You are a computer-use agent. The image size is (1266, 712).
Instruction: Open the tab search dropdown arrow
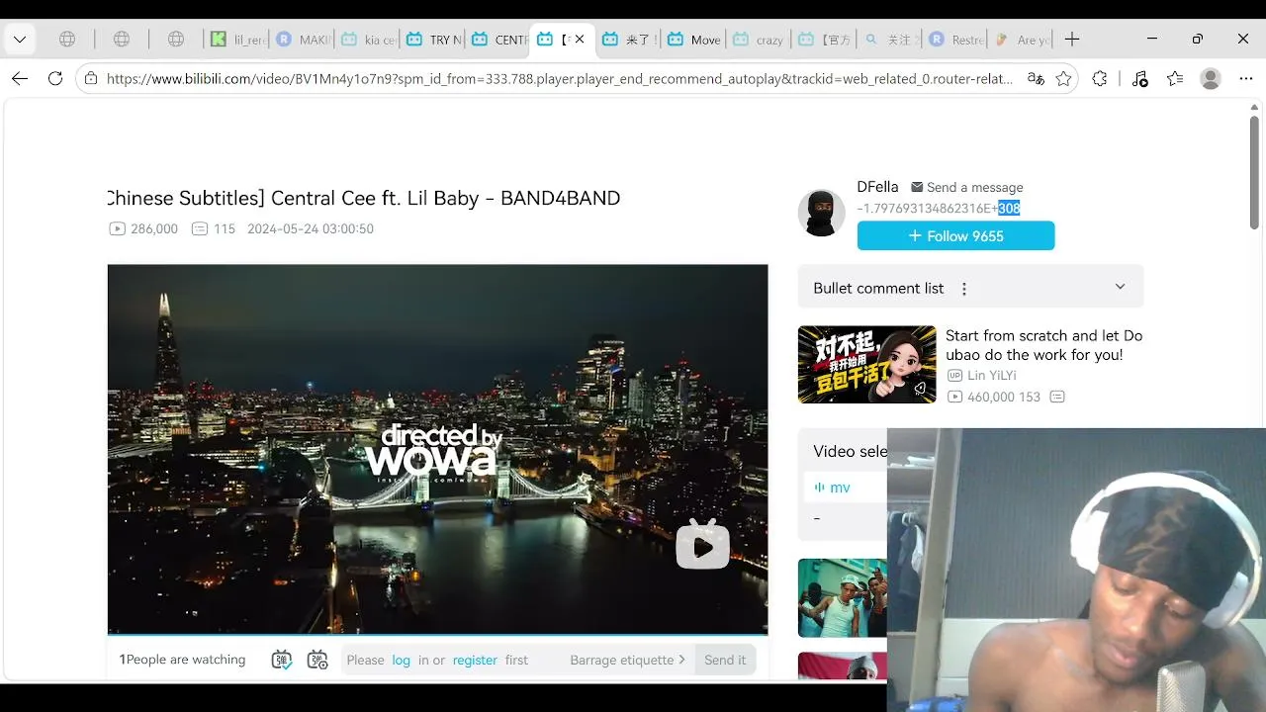tap(20, 40)
